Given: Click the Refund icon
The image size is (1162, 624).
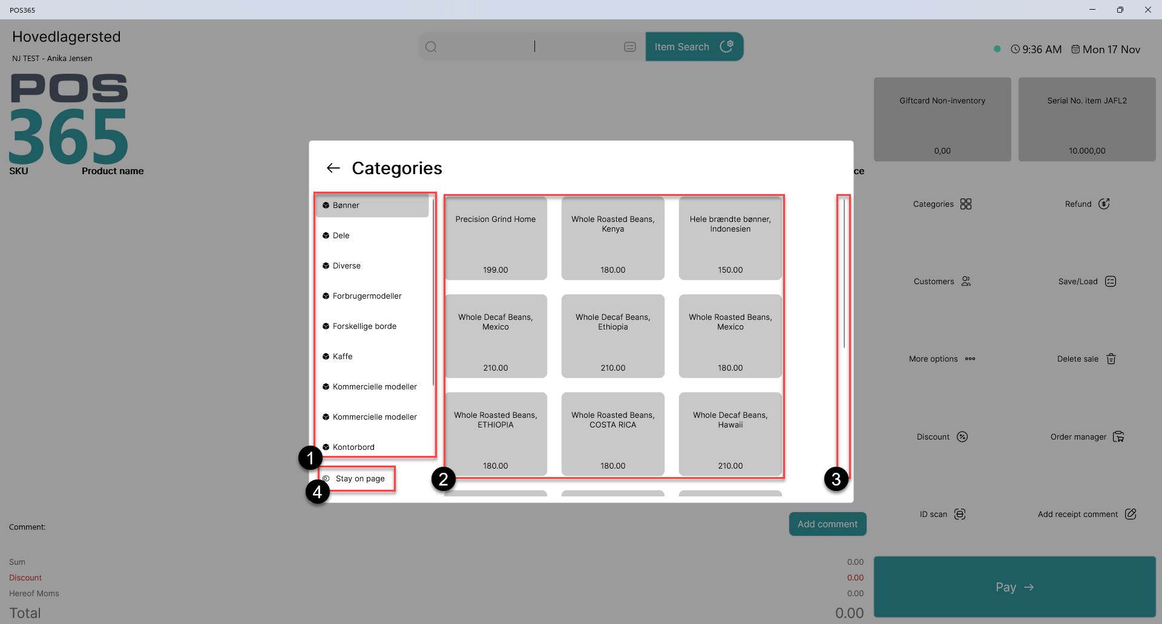Looking at the screenshot, I should coord(1104,204).
